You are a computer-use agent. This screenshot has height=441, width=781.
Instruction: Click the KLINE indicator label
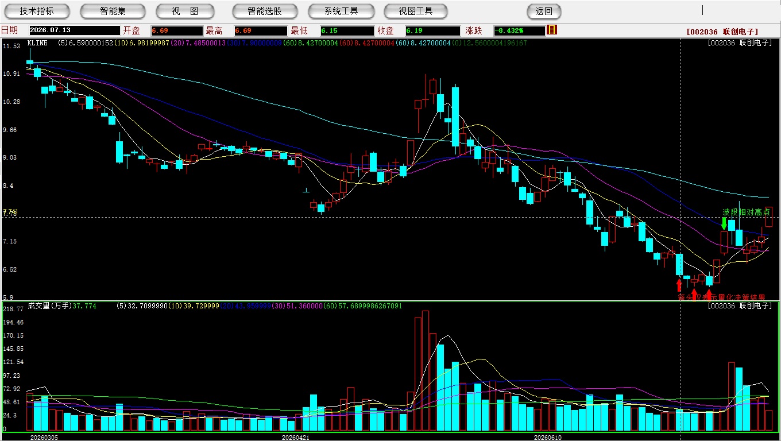tap(38, 43)
